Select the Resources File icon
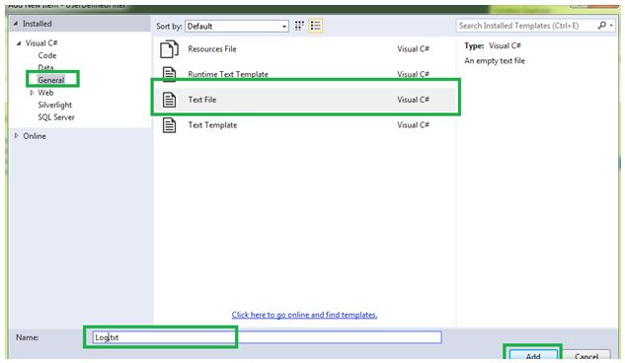The height and width of the screenshot is (363, 625). point(170,49)
